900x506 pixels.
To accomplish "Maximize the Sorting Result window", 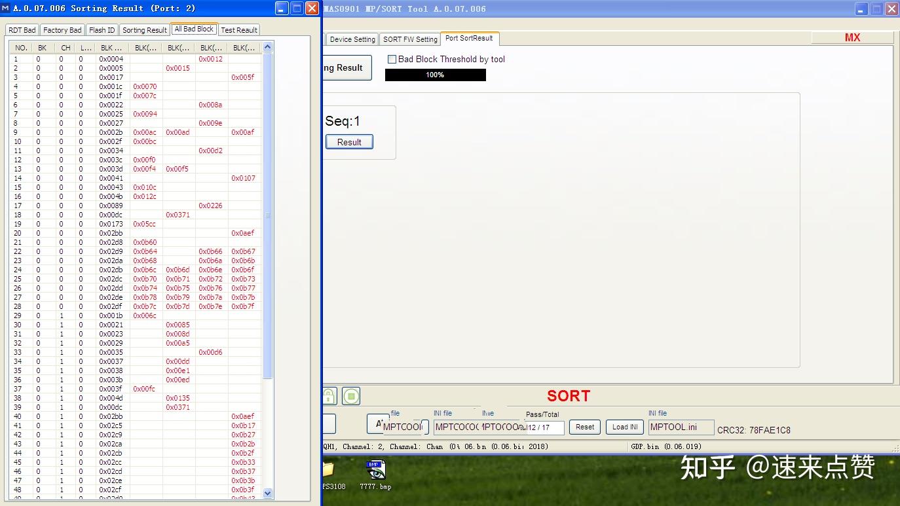I will pos(297,9).
